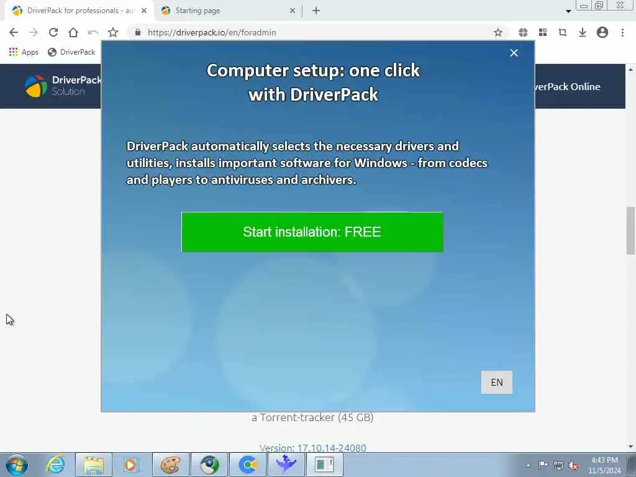Click the forward navigation arrow
636x477 pixels.
(x=34, y=32)
